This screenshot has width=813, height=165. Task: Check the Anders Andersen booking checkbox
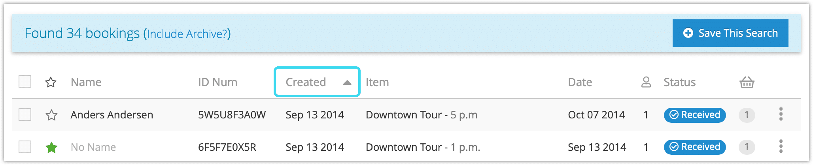[x=25, y=114]
